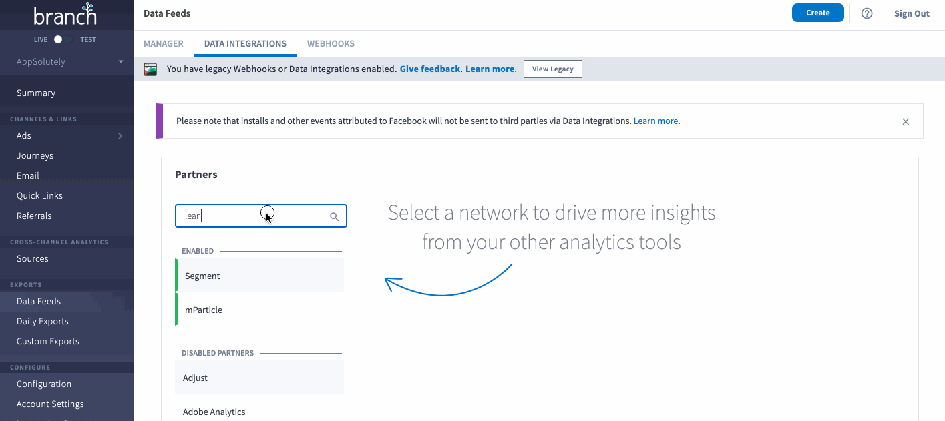Viewport: 945px width, 421px height.
Task: Select the Data Integrations tab
Action: click(245, 43)
